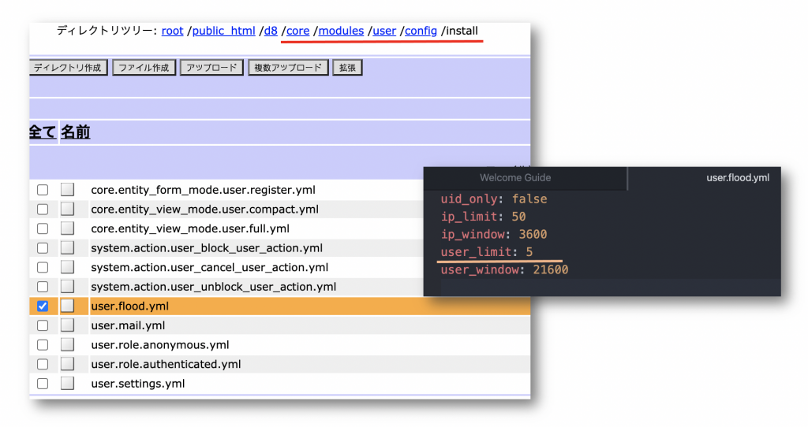Viewport: 808px width, 427px height.
Task: Click file icon of user.settings.yml
Action: [x=68, y=383]
